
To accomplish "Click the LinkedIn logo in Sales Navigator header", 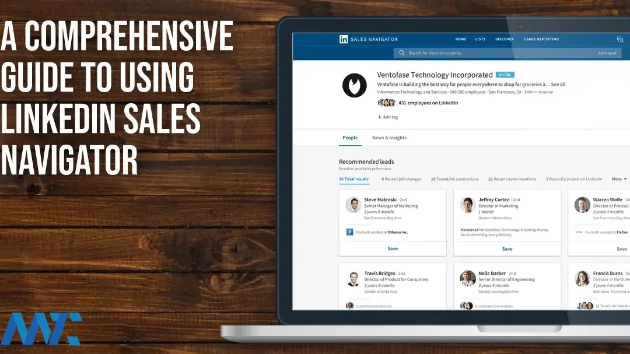I will coord(344,39).
